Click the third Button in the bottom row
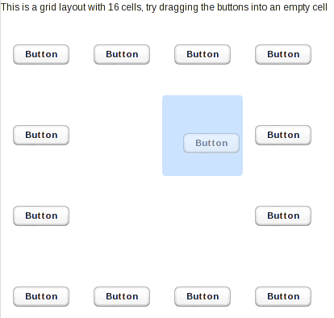The image size is (334, 318). click(x=202, y=296)
